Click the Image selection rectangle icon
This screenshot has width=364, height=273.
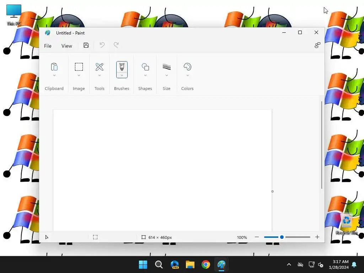[x=79, y=67]
